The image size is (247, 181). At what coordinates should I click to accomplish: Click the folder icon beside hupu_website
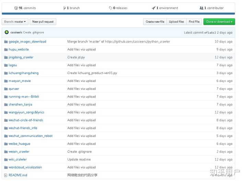tap(6, 49)
